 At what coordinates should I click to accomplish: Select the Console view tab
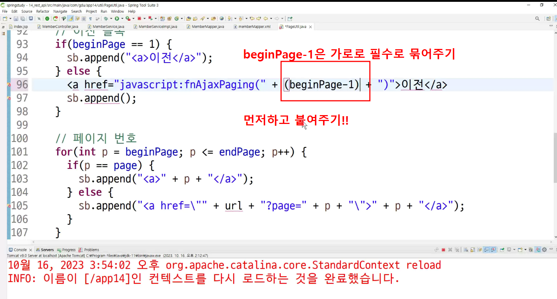point(20,250)
